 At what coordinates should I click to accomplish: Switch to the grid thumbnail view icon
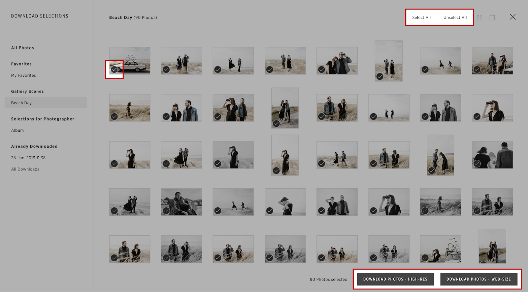479,17
